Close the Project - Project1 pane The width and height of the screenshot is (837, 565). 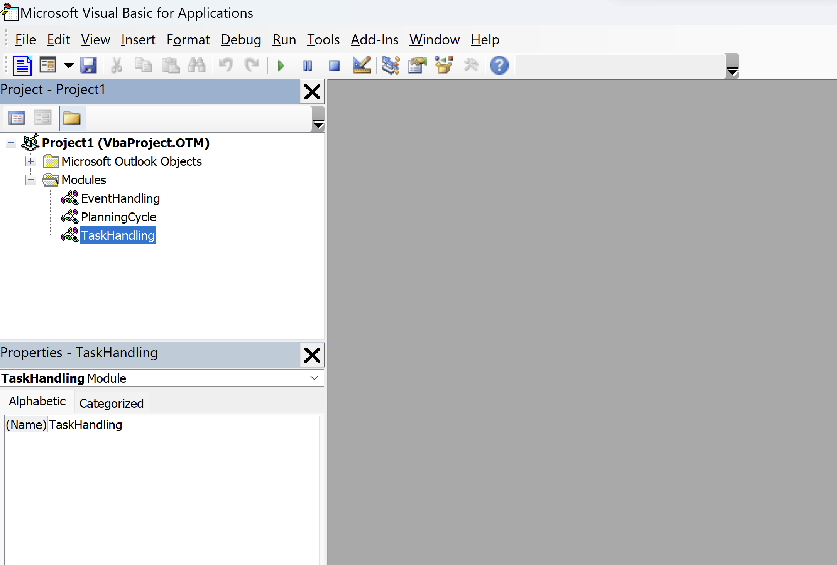[312, 92]
